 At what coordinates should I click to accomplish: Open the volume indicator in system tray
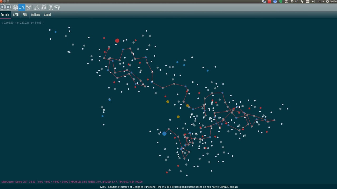click(313, 2)
